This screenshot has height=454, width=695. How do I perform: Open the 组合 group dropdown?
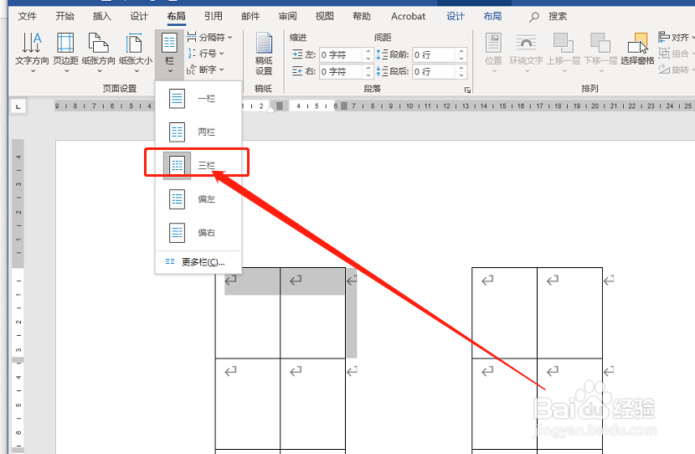[677, 54]
